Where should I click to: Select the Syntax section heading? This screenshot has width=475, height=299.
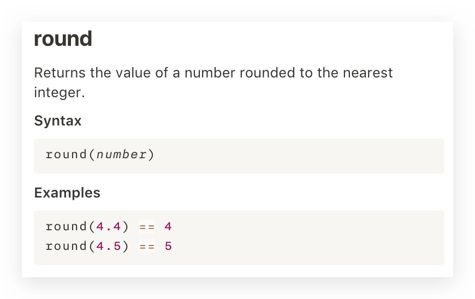[58, 121]
